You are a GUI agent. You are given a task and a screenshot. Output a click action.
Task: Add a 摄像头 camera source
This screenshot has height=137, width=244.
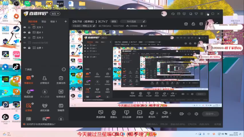(x=113, y=114)
